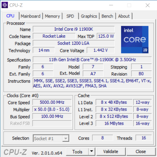Expand the Socket #1 selection combo box
Screen dimensions: 157x157
(x=51, y=138)
